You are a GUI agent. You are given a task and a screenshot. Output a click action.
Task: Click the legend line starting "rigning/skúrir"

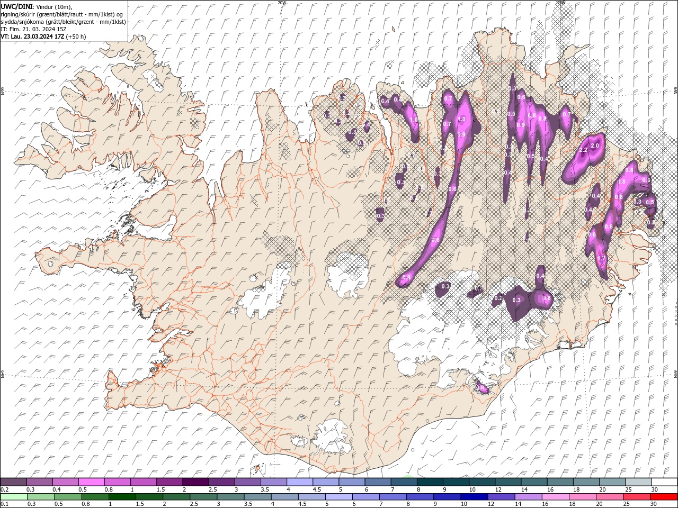tap(62, 14)
